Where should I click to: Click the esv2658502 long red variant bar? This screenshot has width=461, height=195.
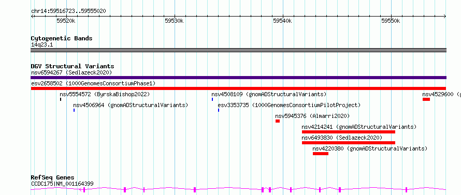238,88
